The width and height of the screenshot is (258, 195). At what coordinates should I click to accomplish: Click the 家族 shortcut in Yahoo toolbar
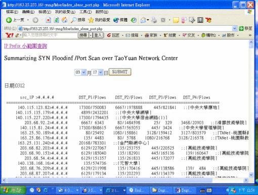click(x=151, y=35)
